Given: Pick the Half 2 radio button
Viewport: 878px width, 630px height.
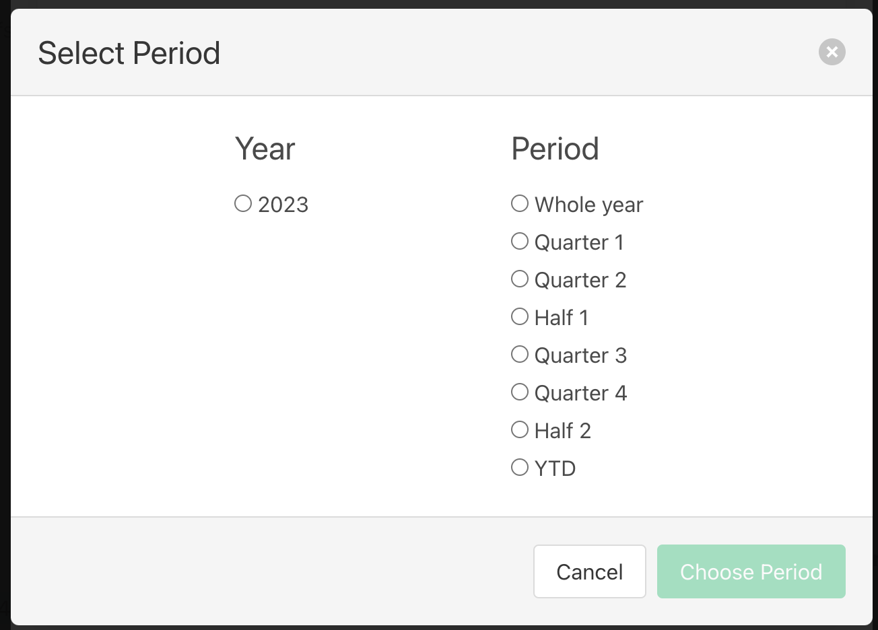Looking at the screenshot, I should click(520, 429).
